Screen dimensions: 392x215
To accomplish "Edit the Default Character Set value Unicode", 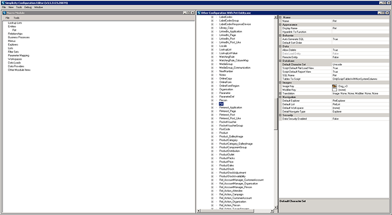I will click(x=360, y=65).
